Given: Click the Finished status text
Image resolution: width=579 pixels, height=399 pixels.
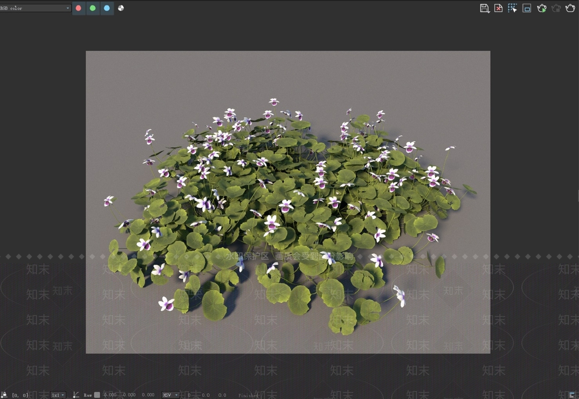Looking at the screenshot, I should pyautogui.click(x=248, y=395).
